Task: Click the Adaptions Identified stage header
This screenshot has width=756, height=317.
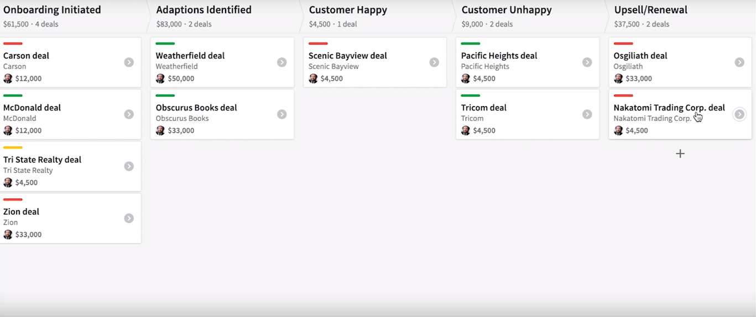Action: click(204, 10)
